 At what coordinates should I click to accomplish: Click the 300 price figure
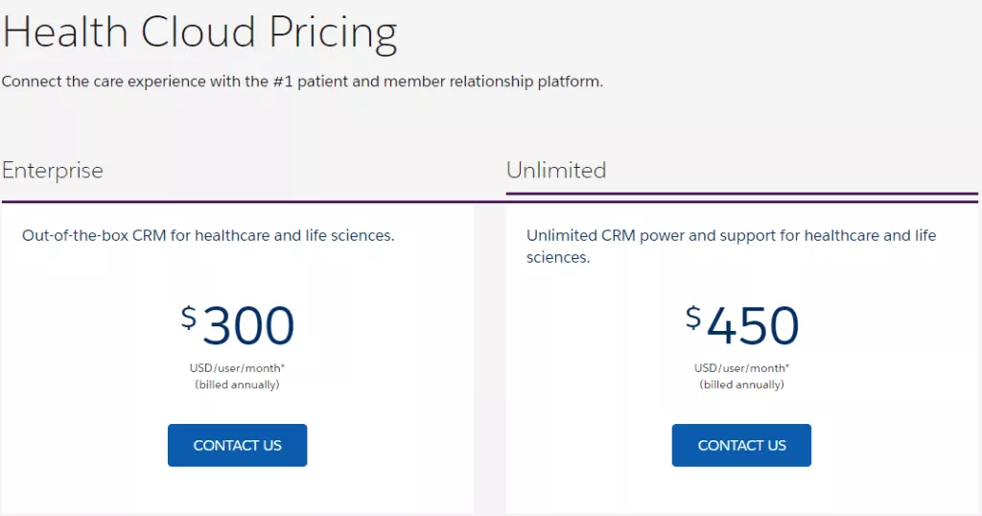pyautogui.click(x=248, y=326)
